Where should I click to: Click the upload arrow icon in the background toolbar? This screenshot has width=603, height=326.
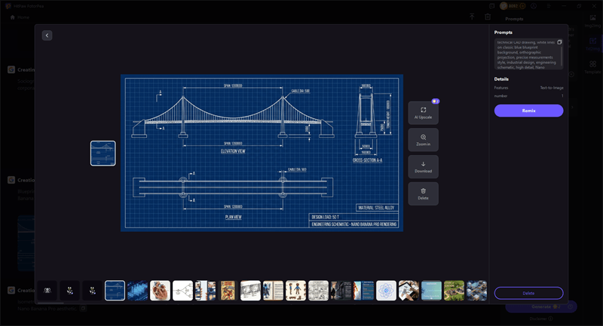coord(472,17)
